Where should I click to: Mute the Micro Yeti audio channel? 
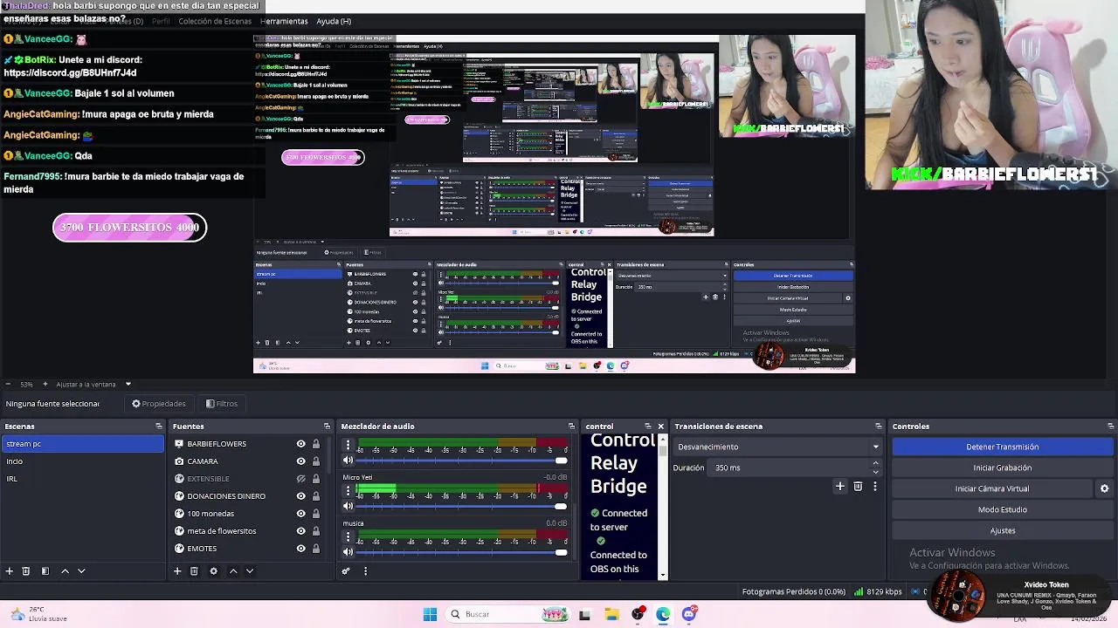pos(348,506)
